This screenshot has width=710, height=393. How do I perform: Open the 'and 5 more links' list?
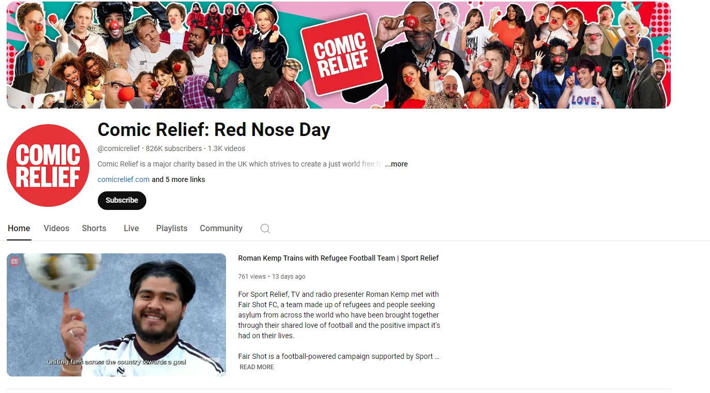[x=178, y=179]
